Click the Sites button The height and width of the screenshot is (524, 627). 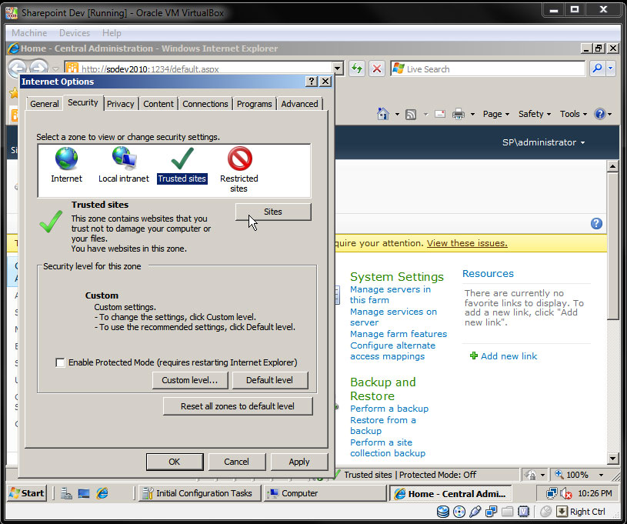(273, 212)
